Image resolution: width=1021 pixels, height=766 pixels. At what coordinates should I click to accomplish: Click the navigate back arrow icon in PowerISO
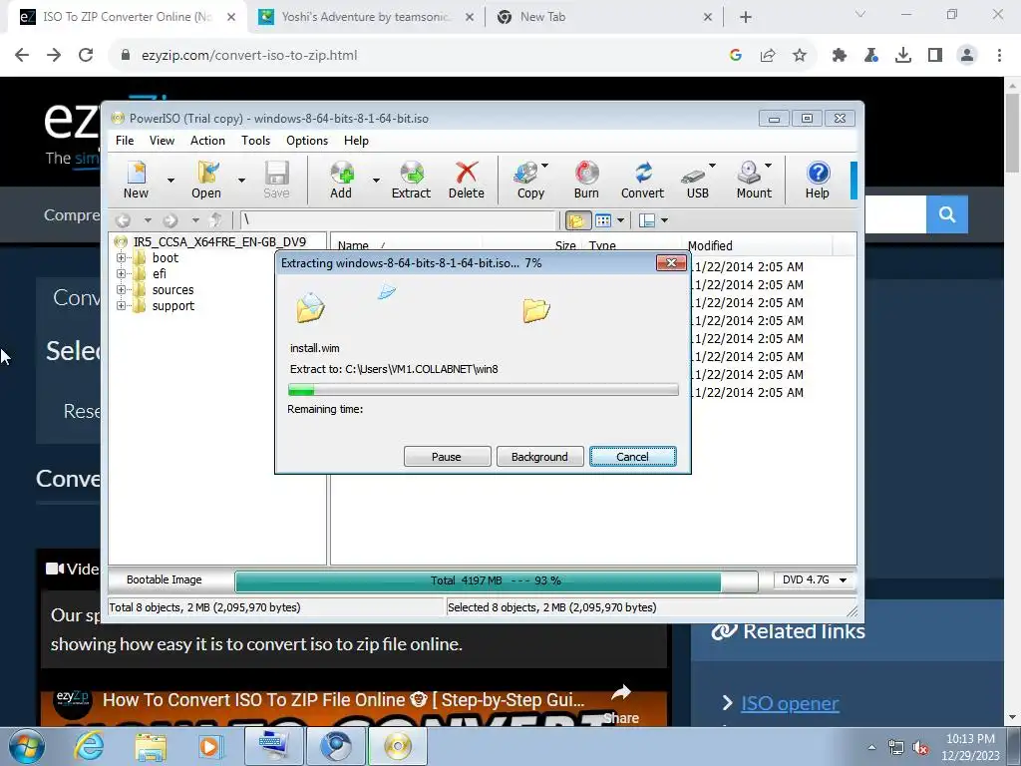point(123,220)
